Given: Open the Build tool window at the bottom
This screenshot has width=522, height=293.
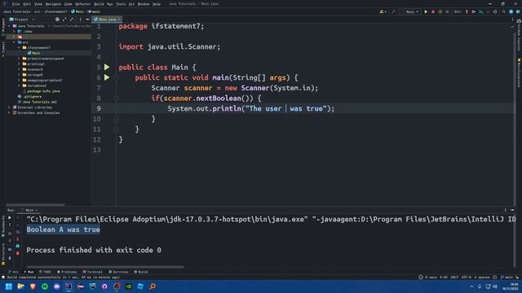Looking at the screenshot, I should click(141, 272).
